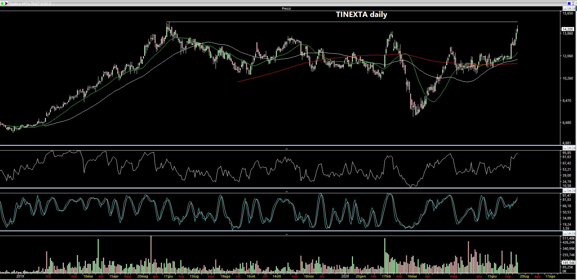
Task: Click the 2019 year label on time axis
Action: tap(20, 276)
